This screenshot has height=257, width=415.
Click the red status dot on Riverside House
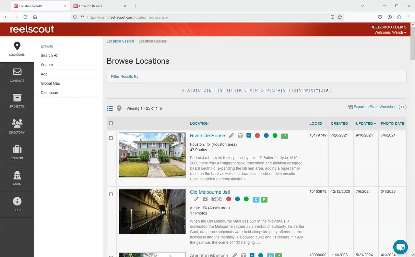point(257,136)
